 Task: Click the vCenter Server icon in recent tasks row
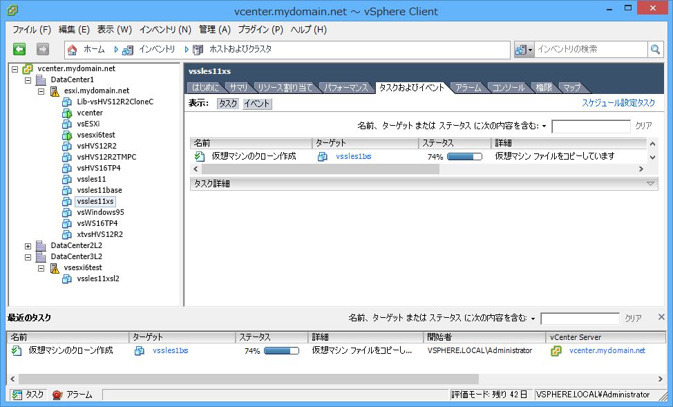[x=556, y=351]
